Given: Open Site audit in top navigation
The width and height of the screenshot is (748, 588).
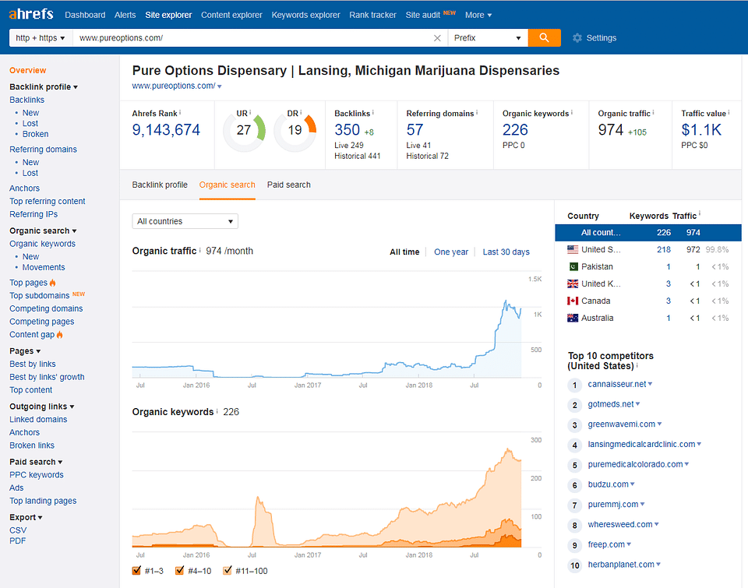Looking at the screenshot, I should pyautogui.click(x=422, y=15).
